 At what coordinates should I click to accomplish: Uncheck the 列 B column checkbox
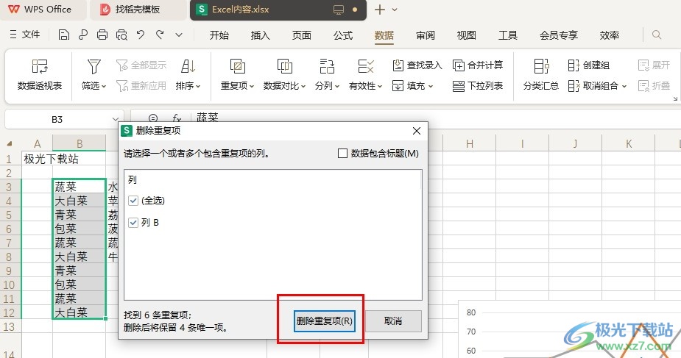point(133,223)
